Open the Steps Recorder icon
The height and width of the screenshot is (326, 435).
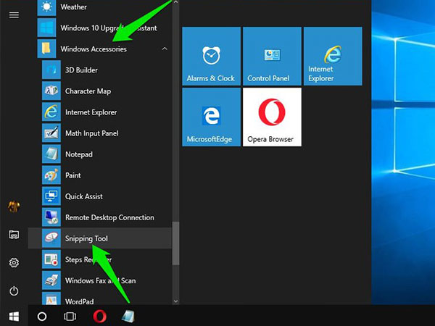point(51,259)
